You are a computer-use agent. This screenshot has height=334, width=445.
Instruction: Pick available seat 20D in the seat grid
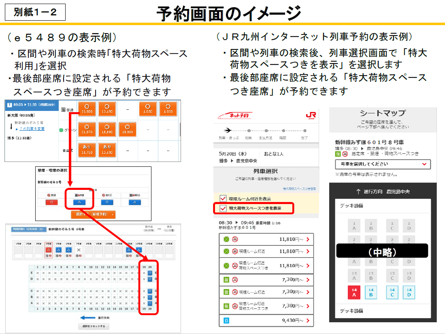150,279
